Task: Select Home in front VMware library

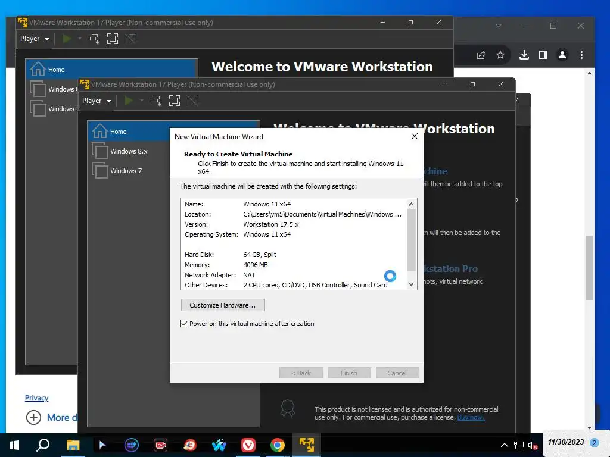Action: [129, 132]
